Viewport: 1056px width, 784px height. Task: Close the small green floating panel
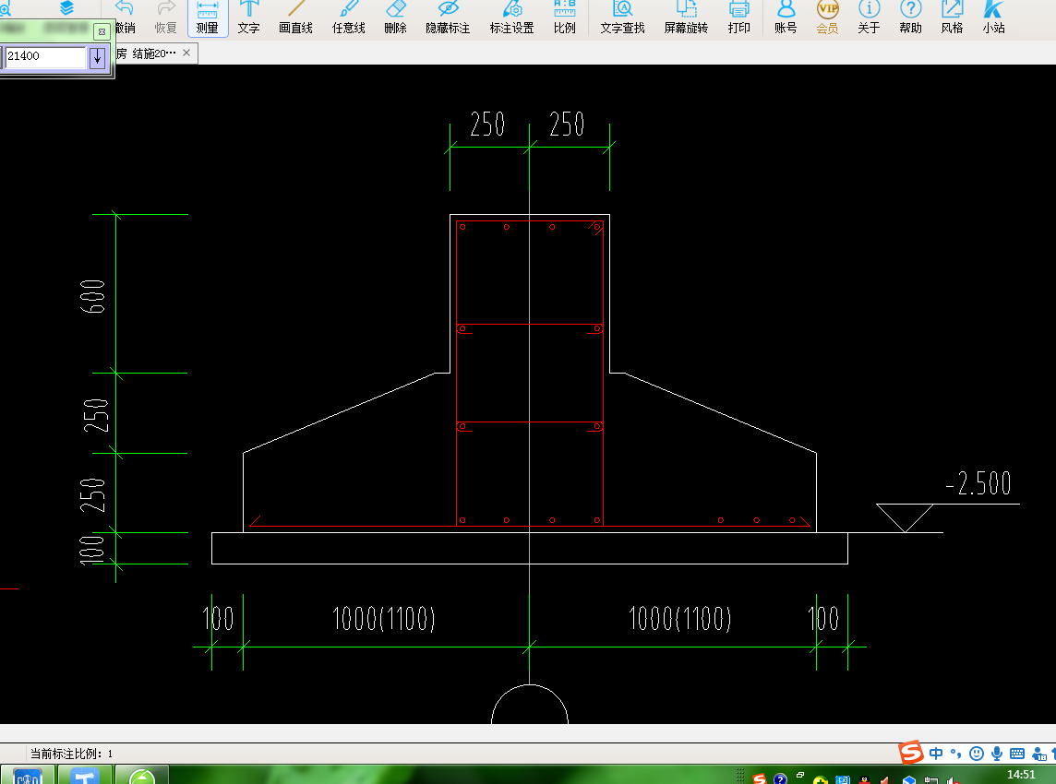pos(102,31)
